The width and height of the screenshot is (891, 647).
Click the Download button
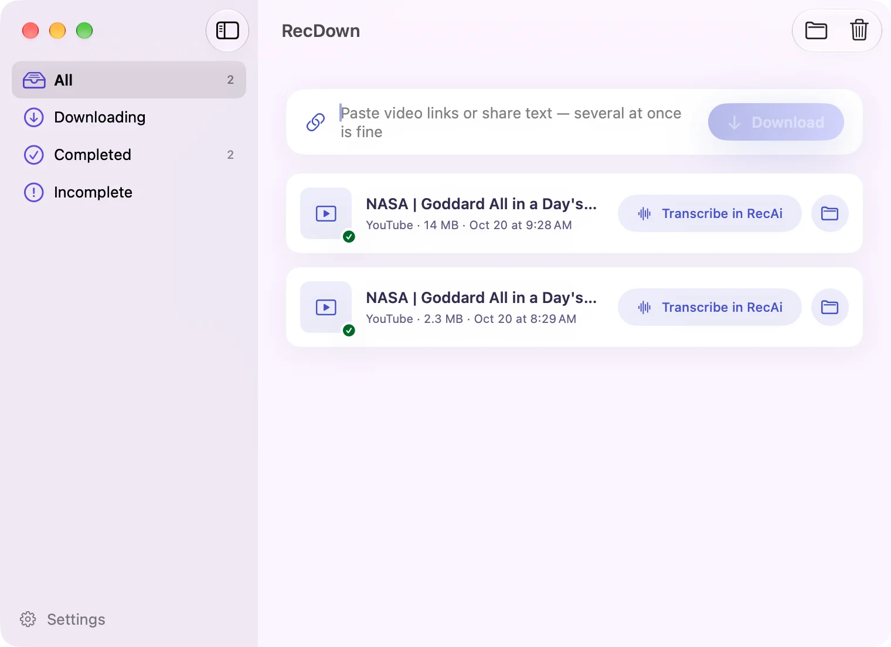pyautogui.click(x=776, y=122)
